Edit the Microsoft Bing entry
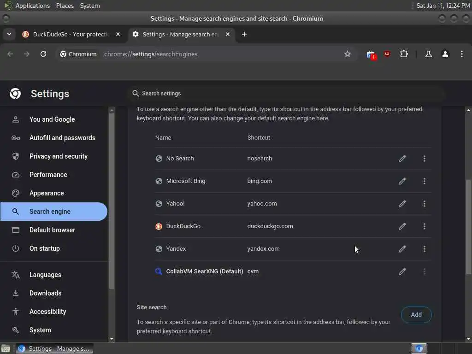This screenshot has width=472, height=354. [x=402, y=181]
